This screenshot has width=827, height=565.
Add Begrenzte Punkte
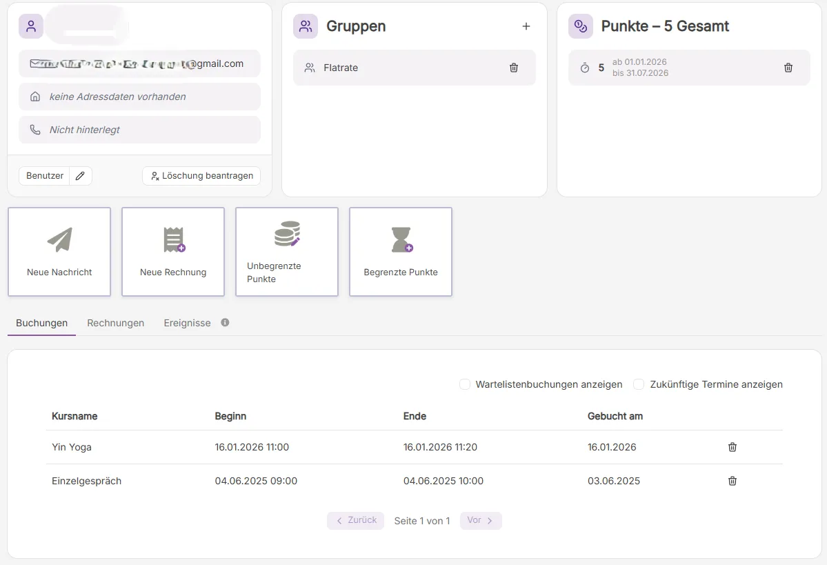tap(401, 252)
